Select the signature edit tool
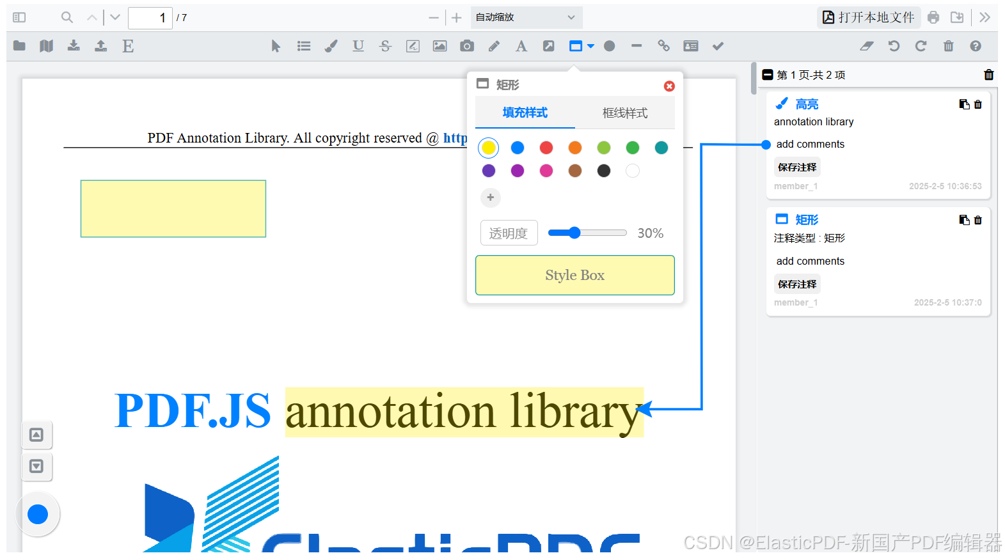The height and width of the screenshot is (560, 1005). [x=413, y=46]
